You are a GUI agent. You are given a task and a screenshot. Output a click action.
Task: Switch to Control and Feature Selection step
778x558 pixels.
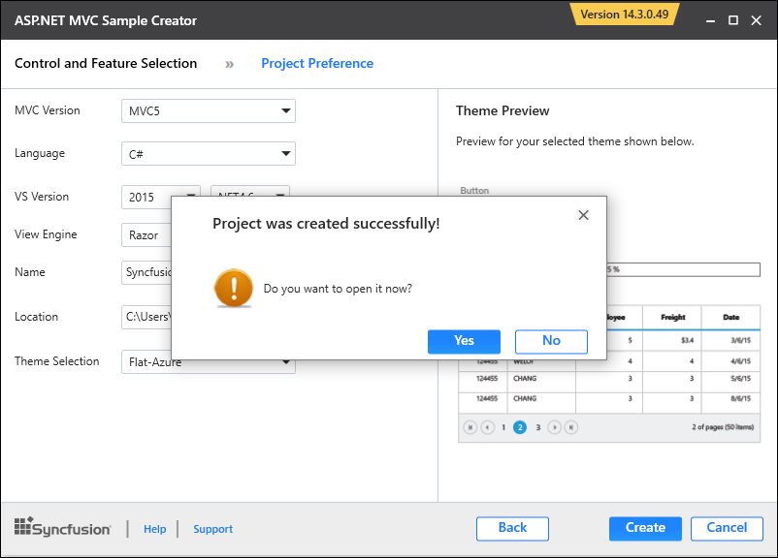(107, 63)
